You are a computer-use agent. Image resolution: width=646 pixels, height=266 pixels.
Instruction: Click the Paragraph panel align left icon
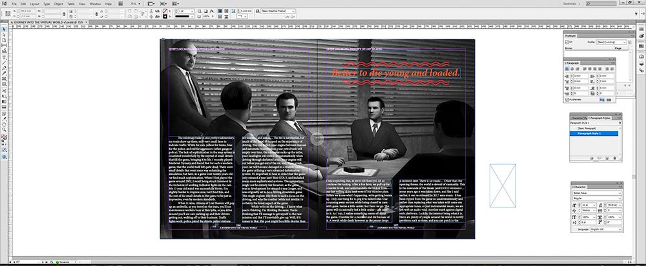click(567, 68)
